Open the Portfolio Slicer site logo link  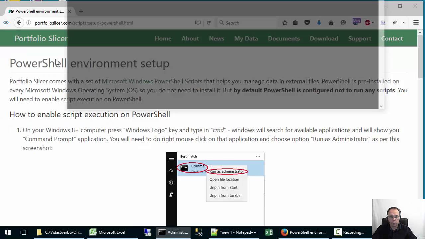(x=41, y=38)
